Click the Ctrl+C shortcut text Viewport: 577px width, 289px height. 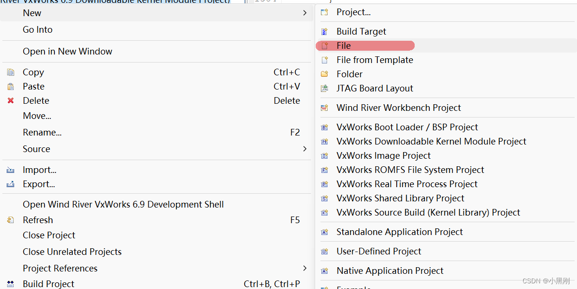click(287, 72)
